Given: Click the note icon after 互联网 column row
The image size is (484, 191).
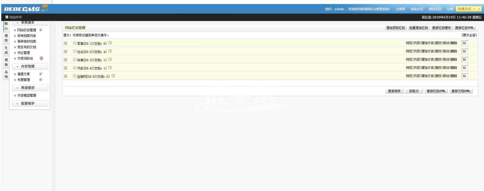Looking at the screenshot, I should click(113, 76).
